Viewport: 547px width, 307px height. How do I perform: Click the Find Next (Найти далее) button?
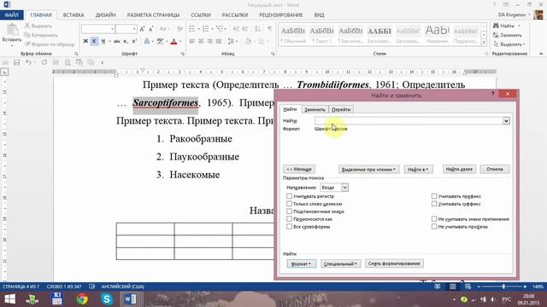pos(459,169)
